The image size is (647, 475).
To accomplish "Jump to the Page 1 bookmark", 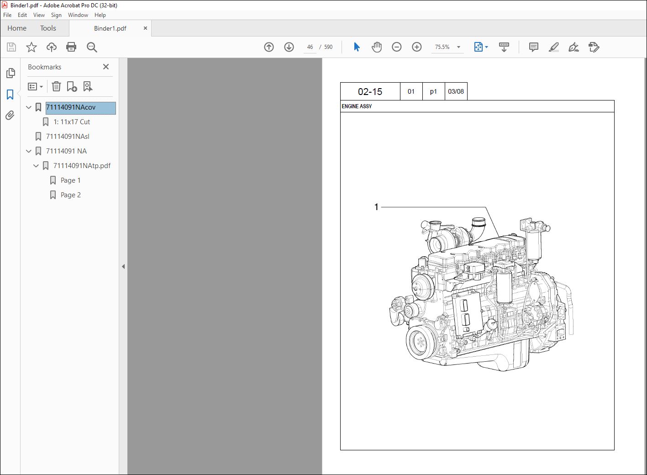I will (70, 180).
